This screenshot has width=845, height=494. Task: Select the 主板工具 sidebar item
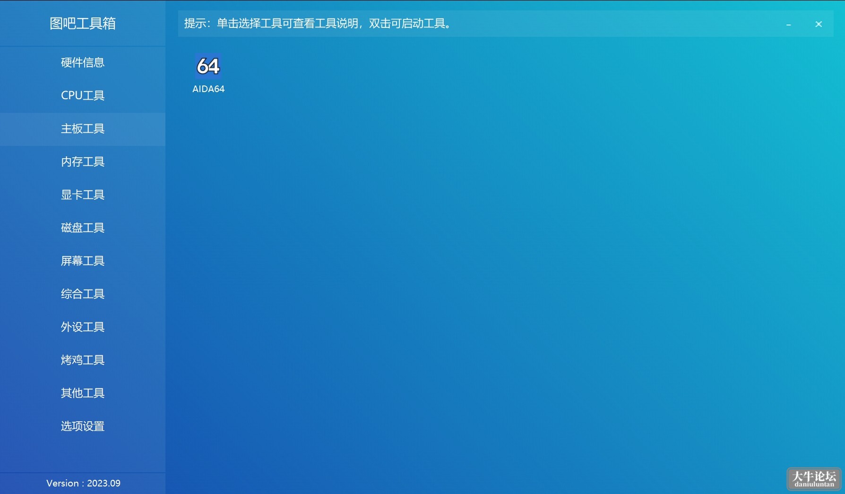(83, 128)
